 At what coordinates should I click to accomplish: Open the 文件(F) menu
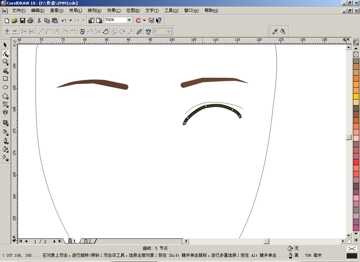click(19, 11)
